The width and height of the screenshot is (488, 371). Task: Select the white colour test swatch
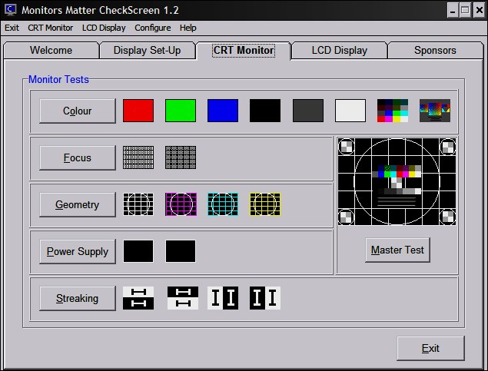click(x=350, y=111)
